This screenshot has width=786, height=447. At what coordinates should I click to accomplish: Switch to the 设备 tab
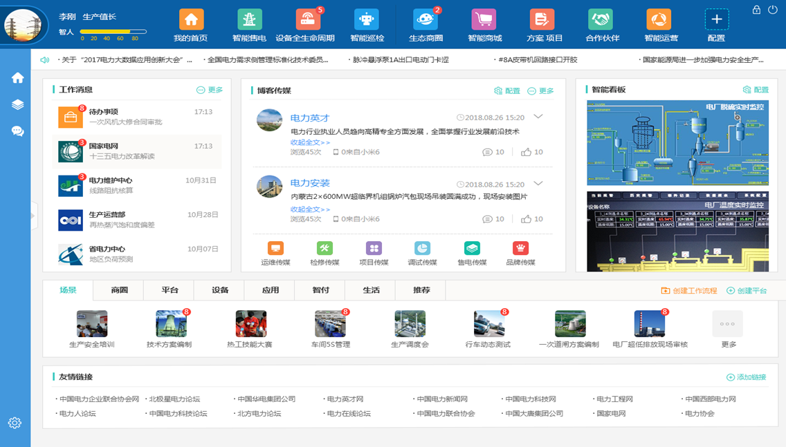[220, 290]
